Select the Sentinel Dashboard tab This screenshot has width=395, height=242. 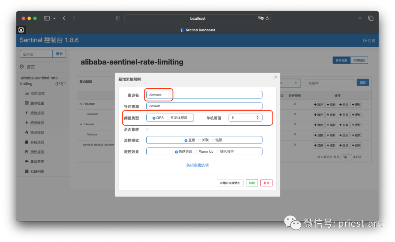pos(198,30)
